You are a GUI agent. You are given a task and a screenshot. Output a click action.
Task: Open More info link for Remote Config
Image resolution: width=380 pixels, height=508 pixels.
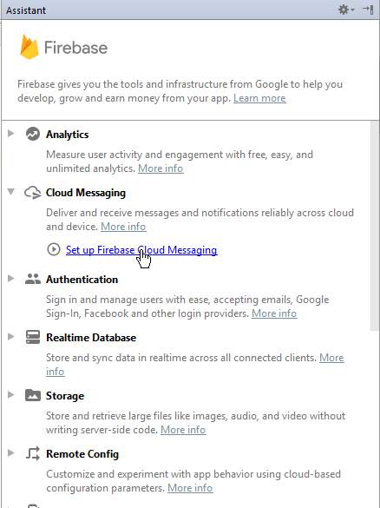(190, 488)
